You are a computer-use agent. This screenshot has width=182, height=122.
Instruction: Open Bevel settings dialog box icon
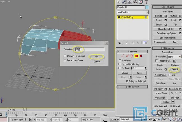[166, 20]
